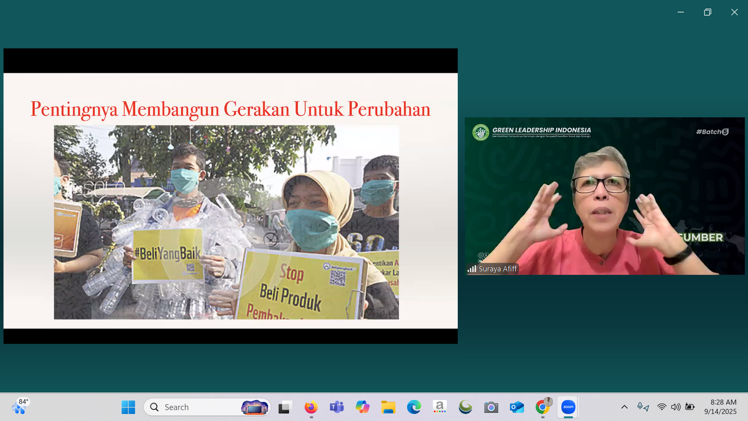The image size is (748, 421).
Task: Open File Explorer from the taskbar
Action: tap(388, 407)
